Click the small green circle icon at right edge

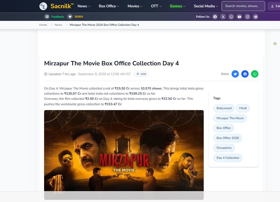click(x=275, y=44)
